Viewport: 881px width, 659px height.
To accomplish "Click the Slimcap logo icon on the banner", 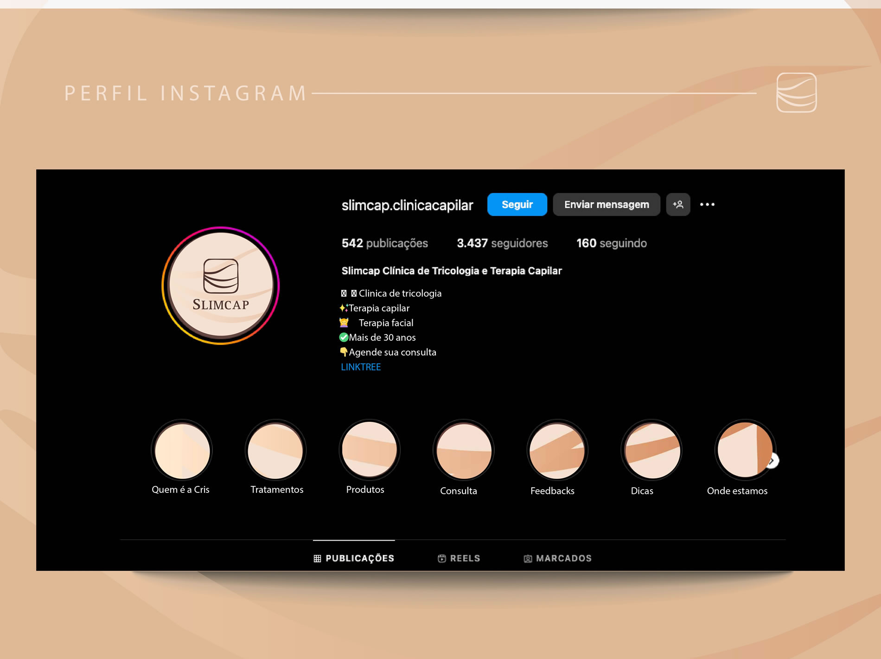I will point(797,92).
